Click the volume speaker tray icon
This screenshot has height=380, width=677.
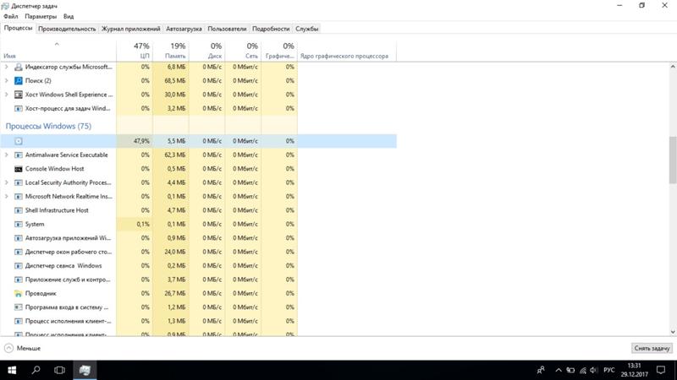coord(594,370)
